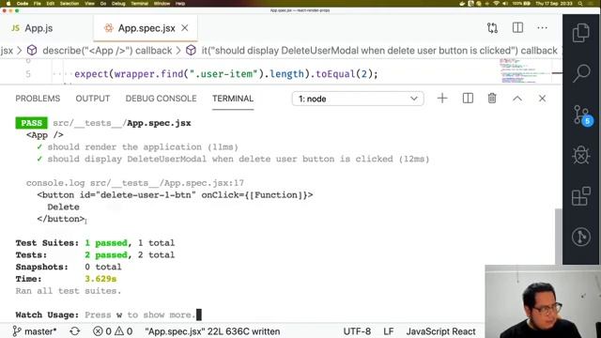Open the File menu in macOS menu bar
This screenshot has height=338, width=601.
pyautogui.click(x=38, y=4)
